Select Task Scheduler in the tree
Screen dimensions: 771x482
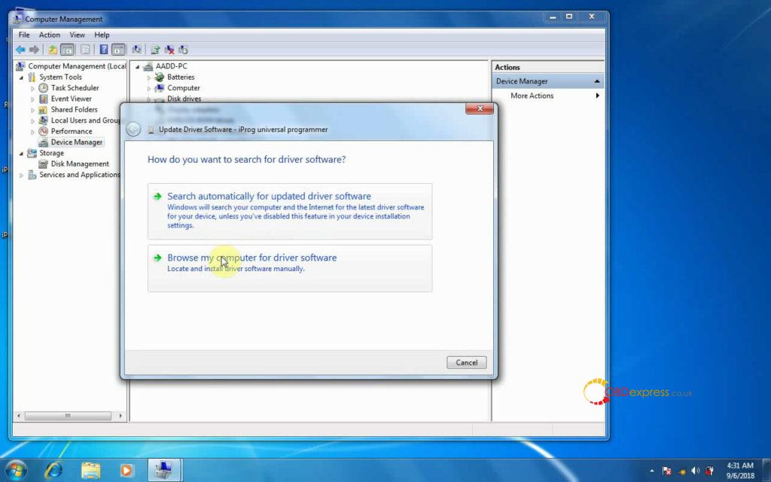coord(75,87)
